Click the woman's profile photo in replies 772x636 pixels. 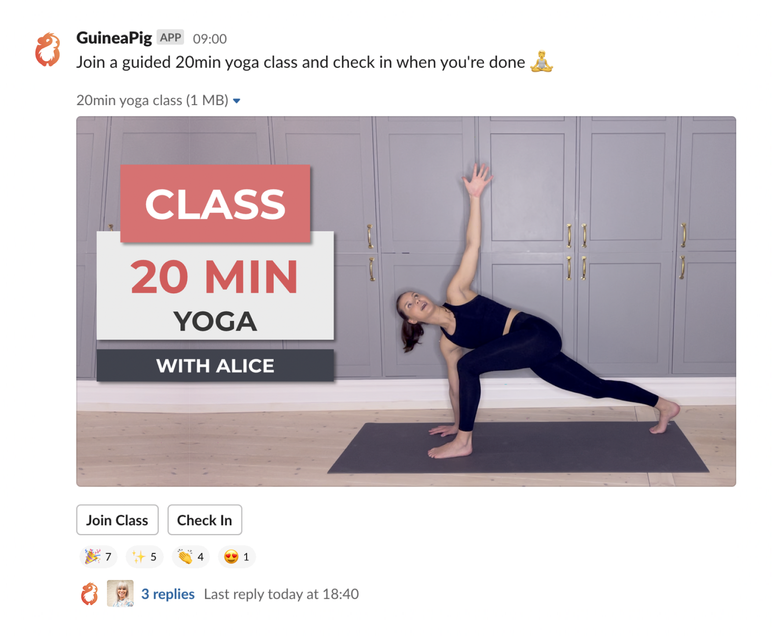click(120, 594)
